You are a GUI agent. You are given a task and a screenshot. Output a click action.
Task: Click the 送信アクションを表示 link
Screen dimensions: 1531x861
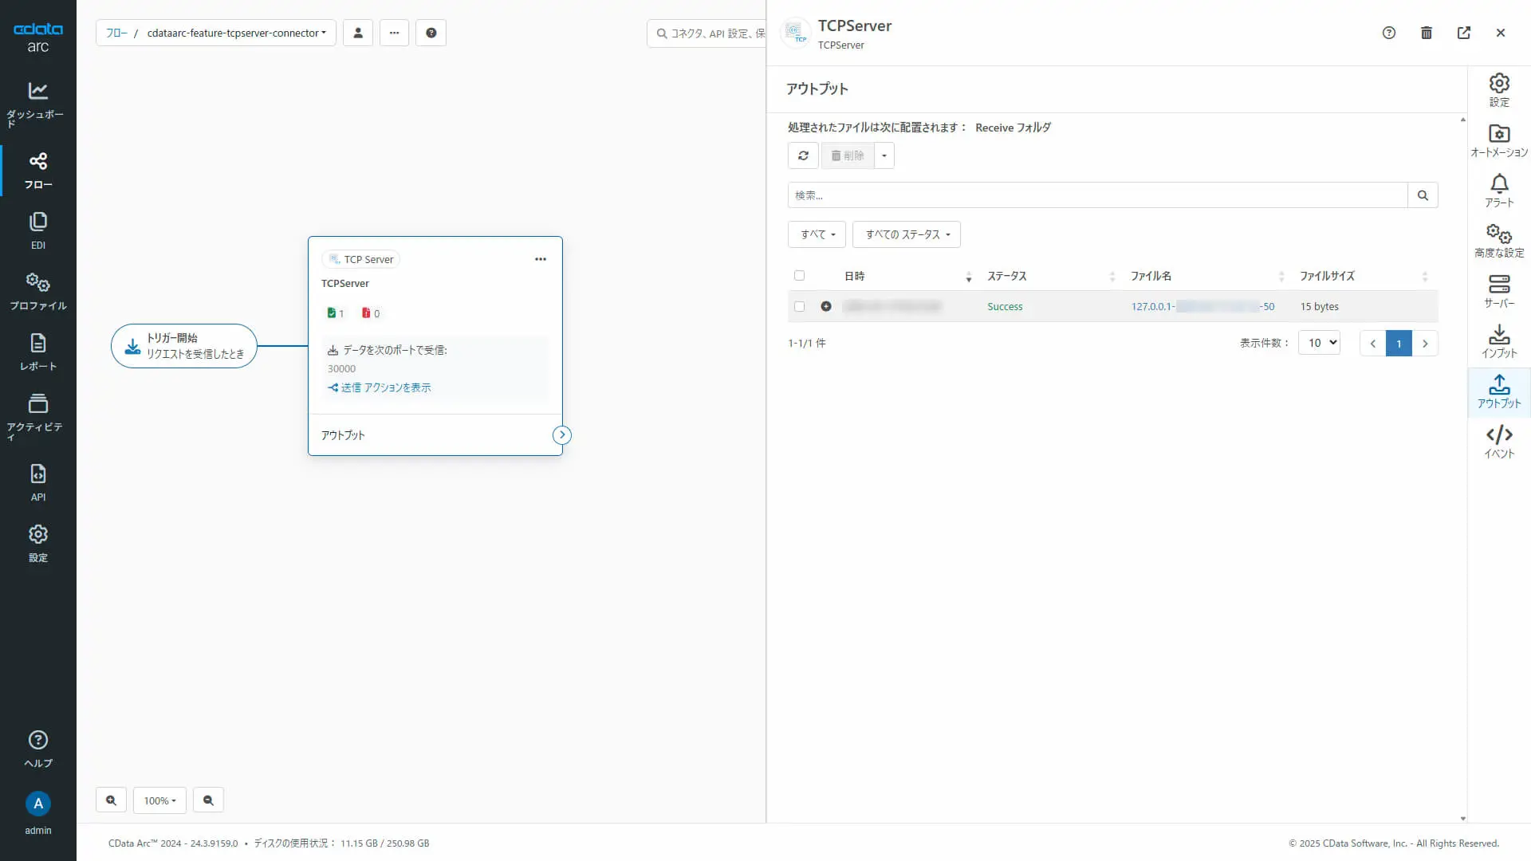pyautogui.click(x=380, y=387)
